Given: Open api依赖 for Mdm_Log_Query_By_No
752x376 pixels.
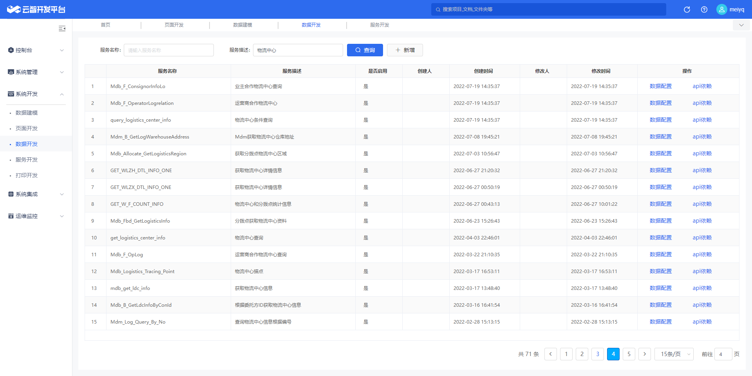Looking at the screenshot, I should pos(702,322).
